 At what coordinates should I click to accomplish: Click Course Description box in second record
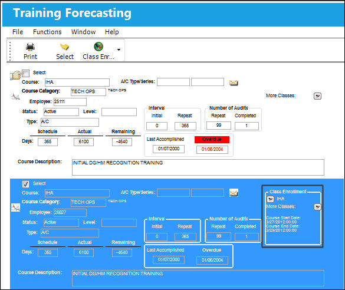point(198,278)
